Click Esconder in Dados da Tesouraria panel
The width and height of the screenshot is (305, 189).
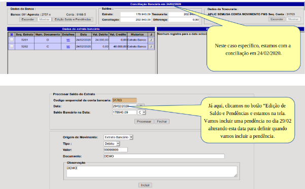coord(277,19)
